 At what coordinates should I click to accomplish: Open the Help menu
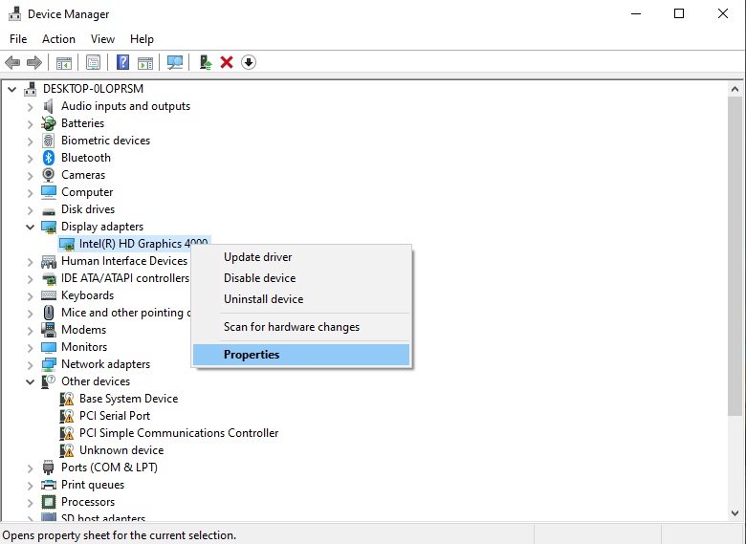pos(142,39)
